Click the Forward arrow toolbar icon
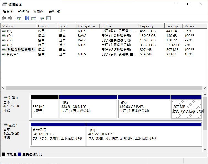This screenshot has width=208, height=164. pyautogui.click(x=10, y=18)
